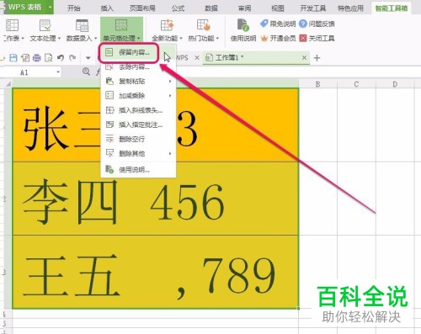Switch to the 特色应用 ribbon tab
This screenshot has height=334, width=421.
[350, 8]
